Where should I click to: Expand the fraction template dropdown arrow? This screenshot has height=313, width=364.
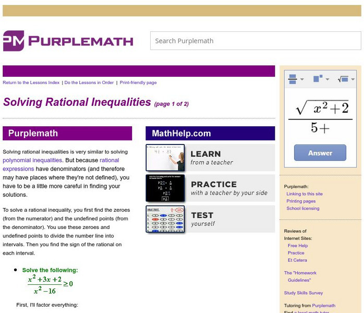[x=302, y=79]
